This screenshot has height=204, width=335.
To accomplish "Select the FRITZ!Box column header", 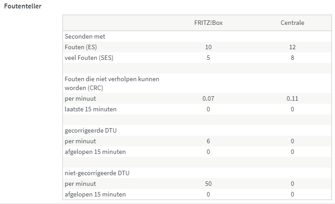I will [208, 23].
